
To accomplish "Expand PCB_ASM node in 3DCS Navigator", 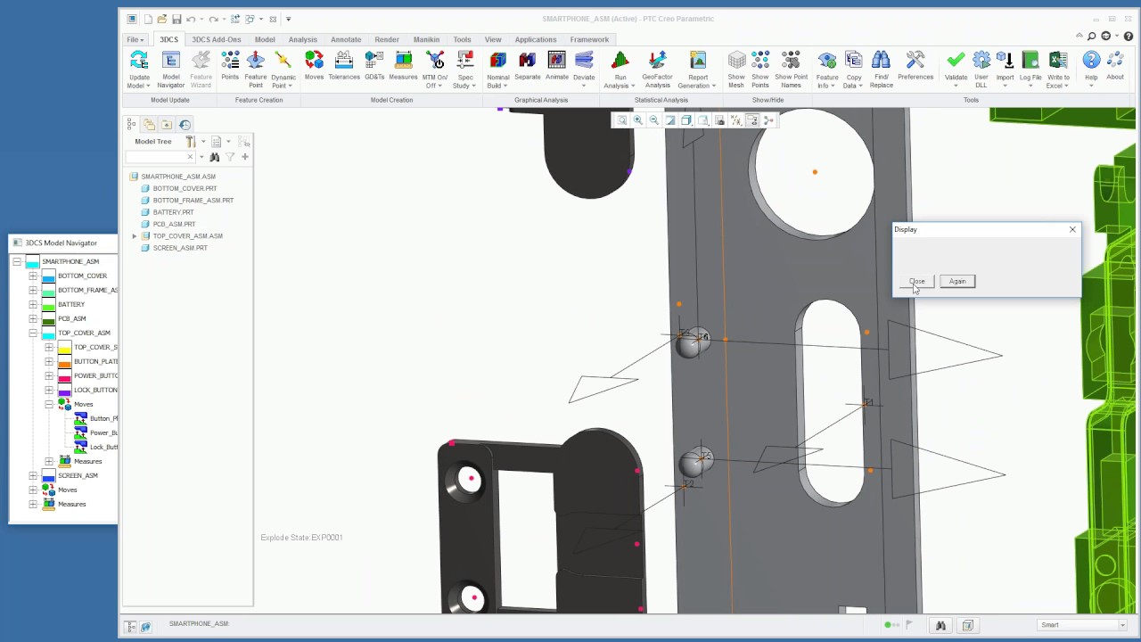I will 33,318.
